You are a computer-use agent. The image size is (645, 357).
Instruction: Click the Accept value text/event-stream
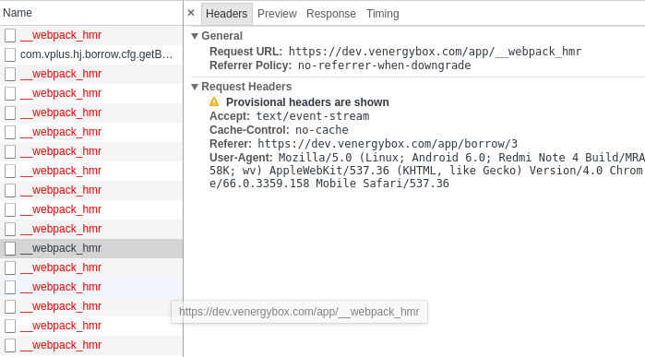[313, 116]
